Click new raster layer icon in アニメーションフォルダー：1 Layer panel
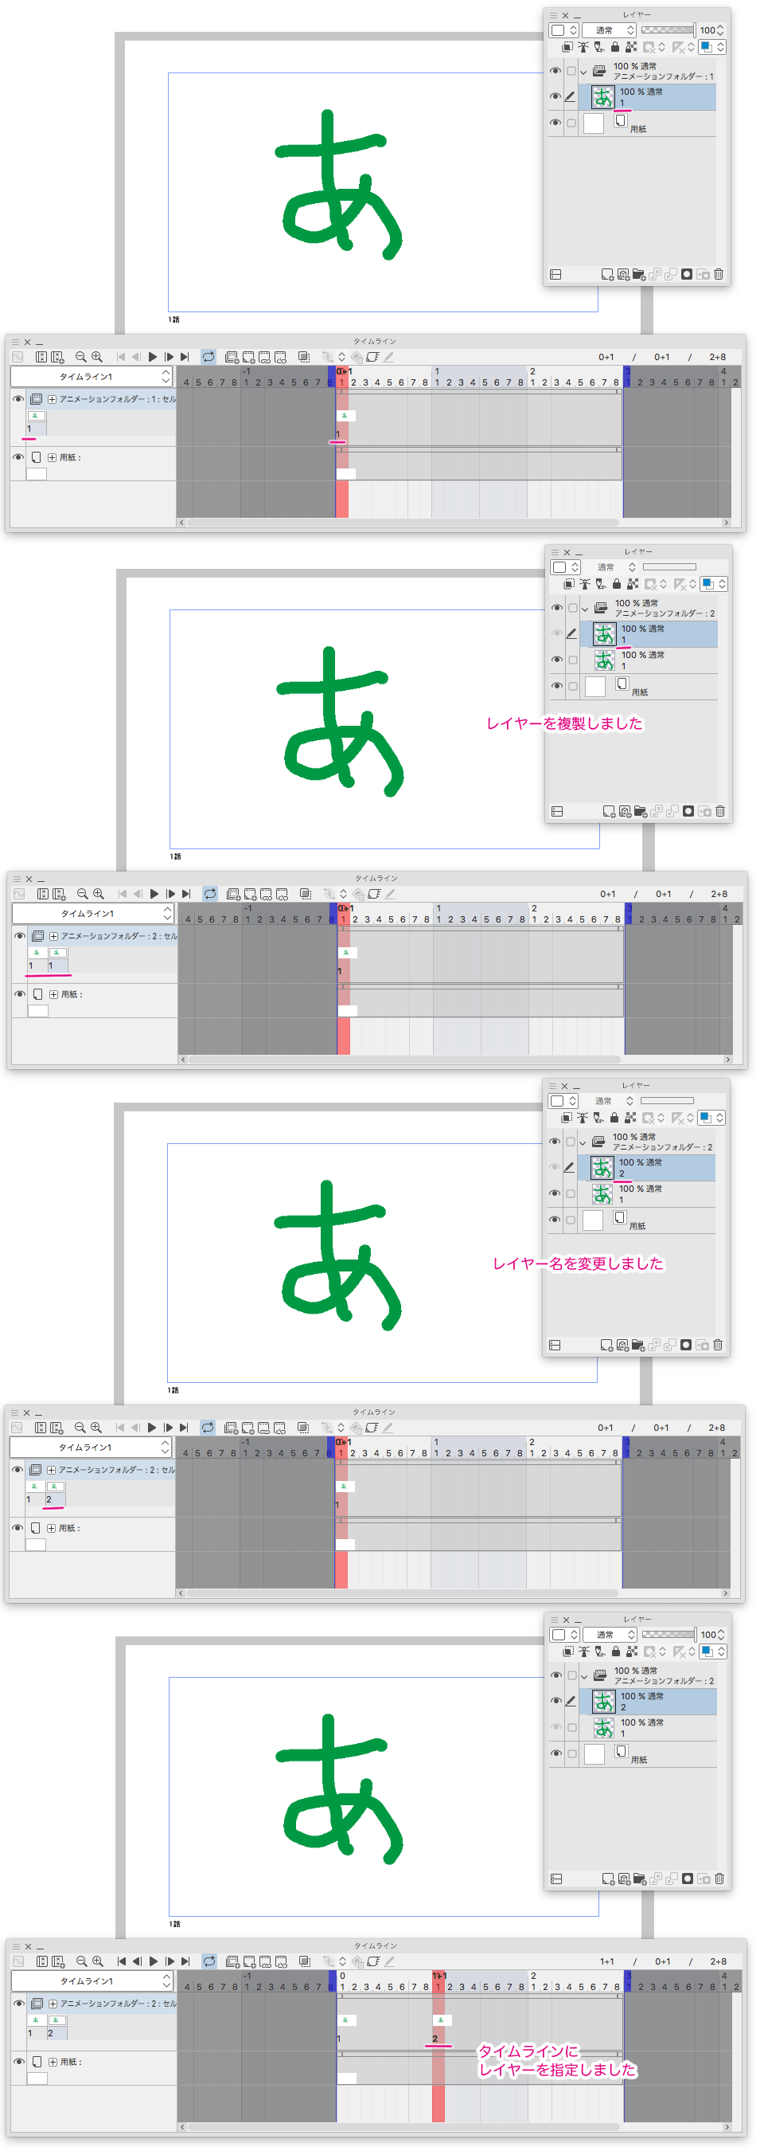This screenshot has height=2151, width=764. pos(607,274)
